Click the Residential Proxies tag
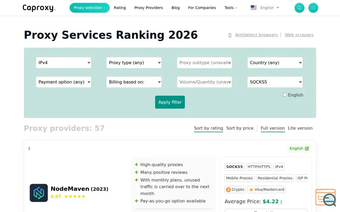The height and width of the screenshot is (212, 340). 275,178
